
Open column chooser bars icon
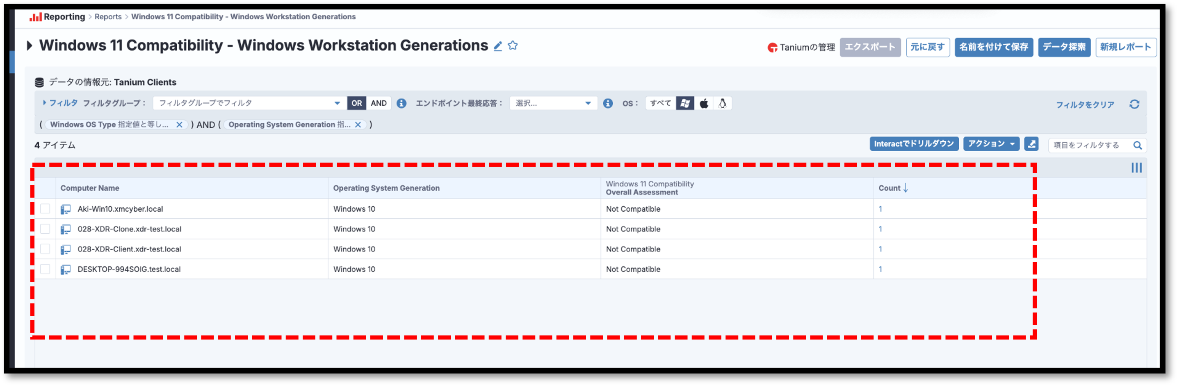point(1136,168)
